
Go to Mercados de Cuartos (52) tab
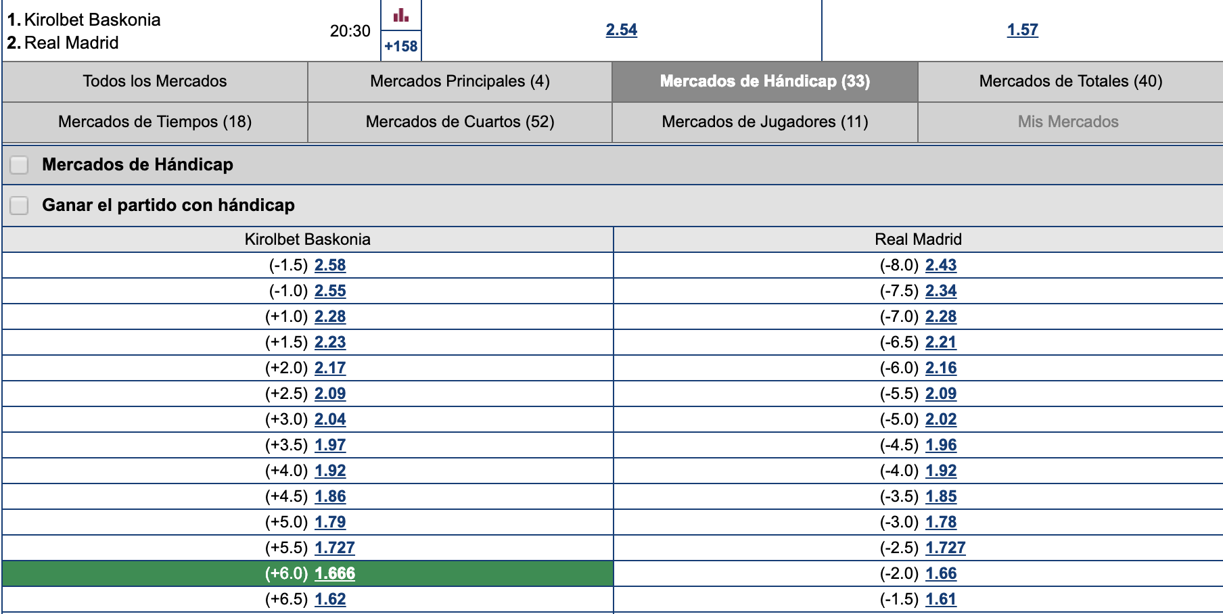(x=460, y=122)
